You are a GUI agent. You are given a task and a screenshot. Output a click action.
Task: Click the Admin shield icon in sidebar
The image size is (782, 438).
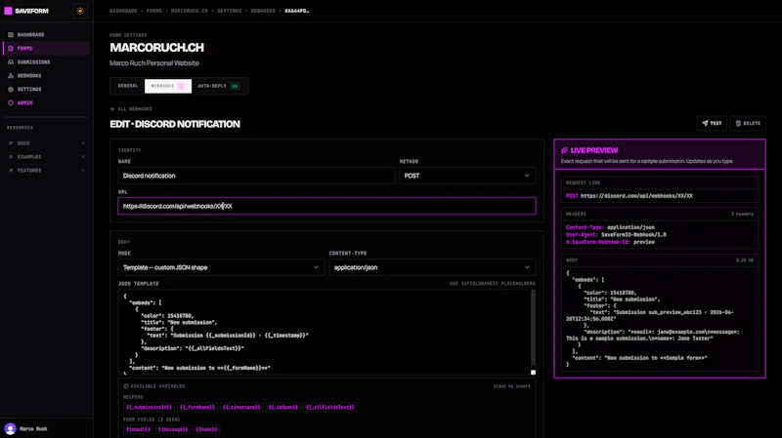(11, 102)
